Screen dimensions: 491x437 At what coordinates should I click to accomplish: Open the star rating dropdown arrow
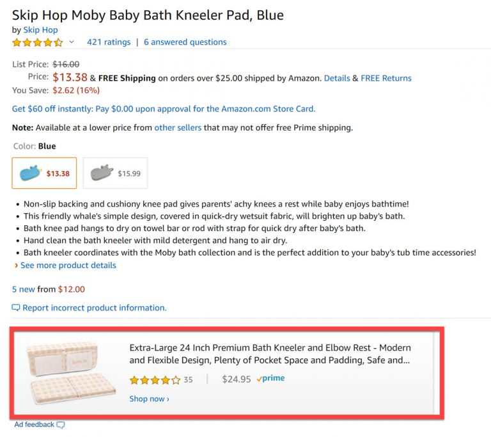(x=72, y=42)
